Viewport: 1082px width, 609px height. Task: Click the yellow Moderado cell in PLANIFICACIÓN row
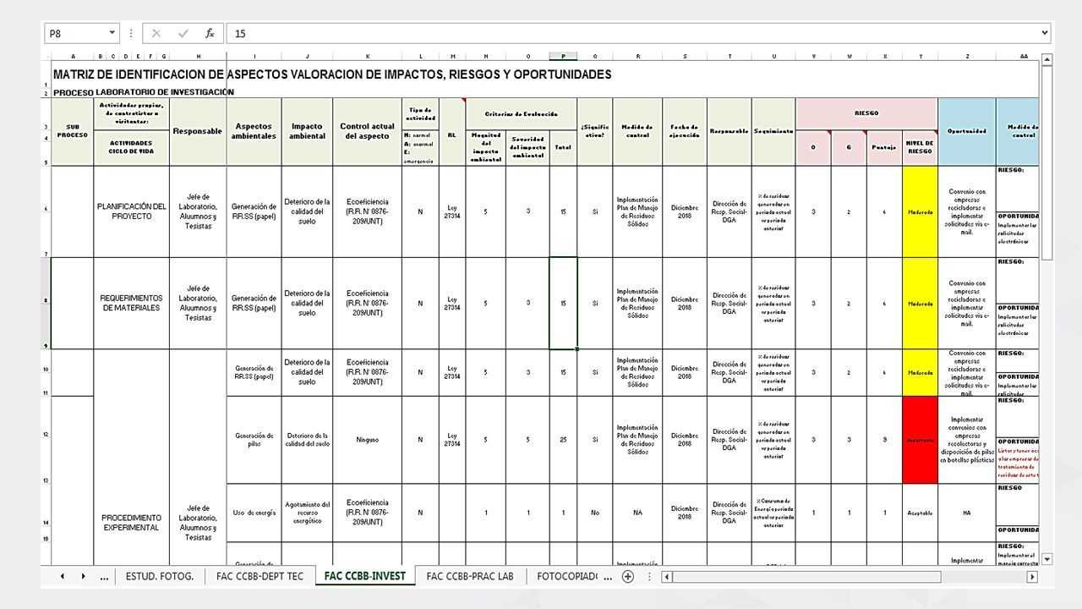(x=920, y=211)
